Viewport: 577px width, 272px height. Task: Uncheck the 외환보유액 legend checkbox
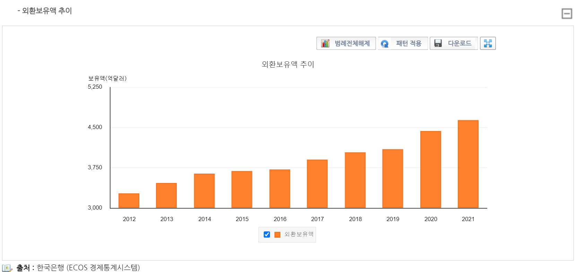coord(267,235)
